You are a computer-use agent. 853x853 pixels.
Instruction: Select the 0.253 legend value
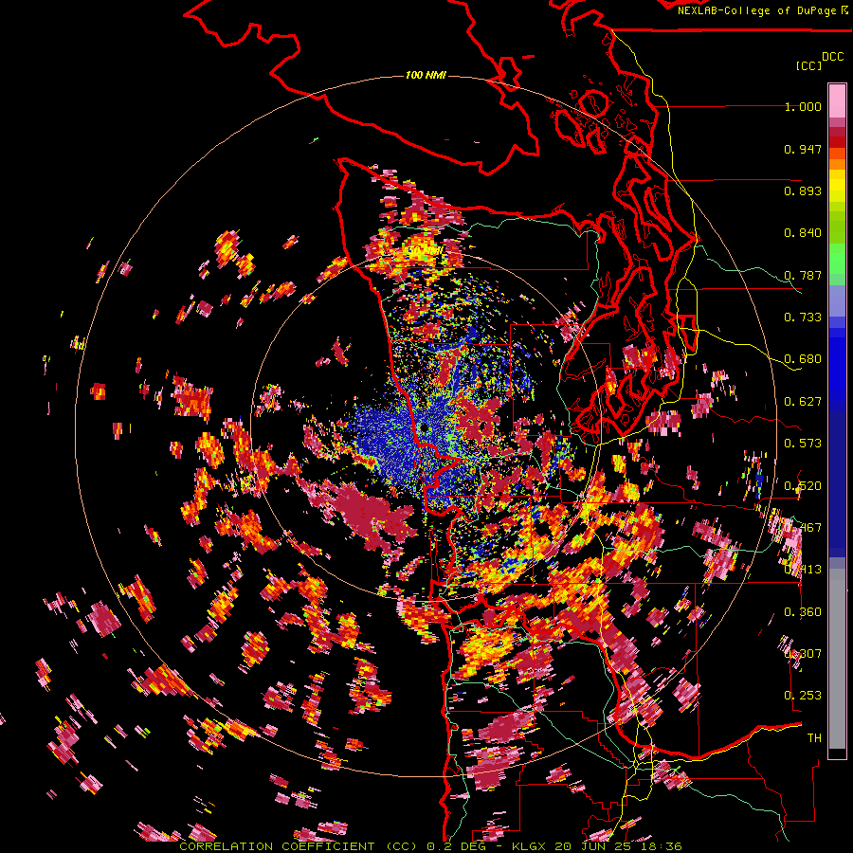pos(803,696)
